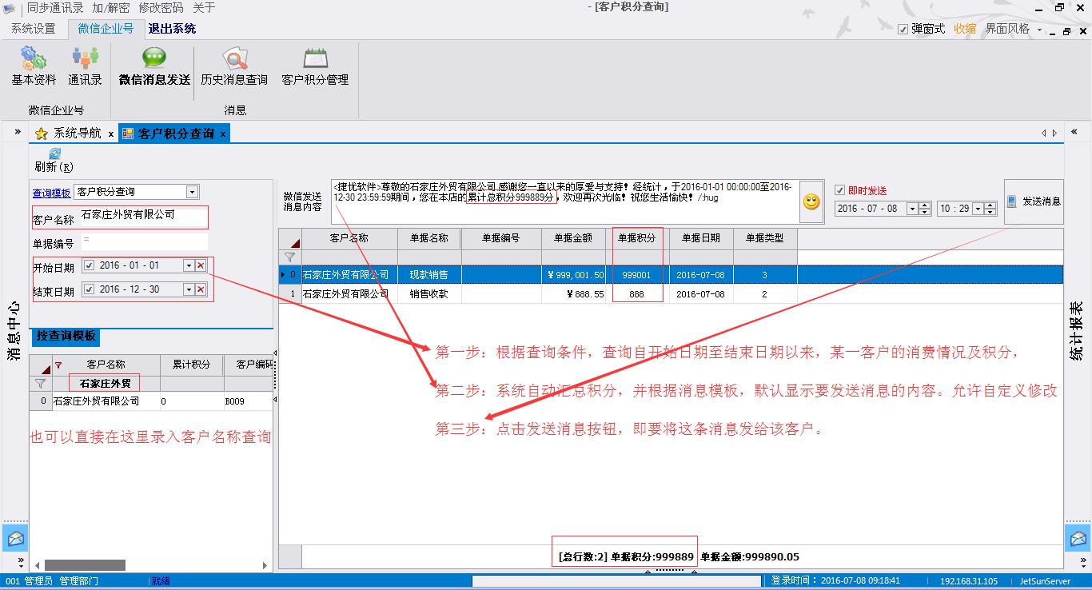Click the 单据编号 input field

[144, 241]
